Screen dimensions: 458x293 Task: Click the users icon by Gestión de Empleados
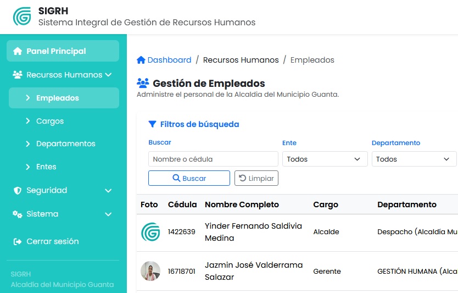143,84
